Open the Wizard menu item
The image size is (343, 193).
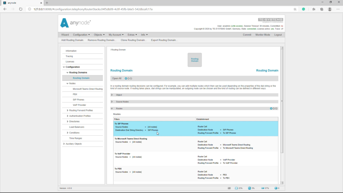[65, 35]
